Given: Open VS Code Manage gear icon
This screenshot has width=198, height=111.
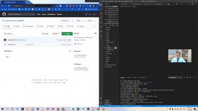Looking at the screenshot, I should [x=101, y=103].
